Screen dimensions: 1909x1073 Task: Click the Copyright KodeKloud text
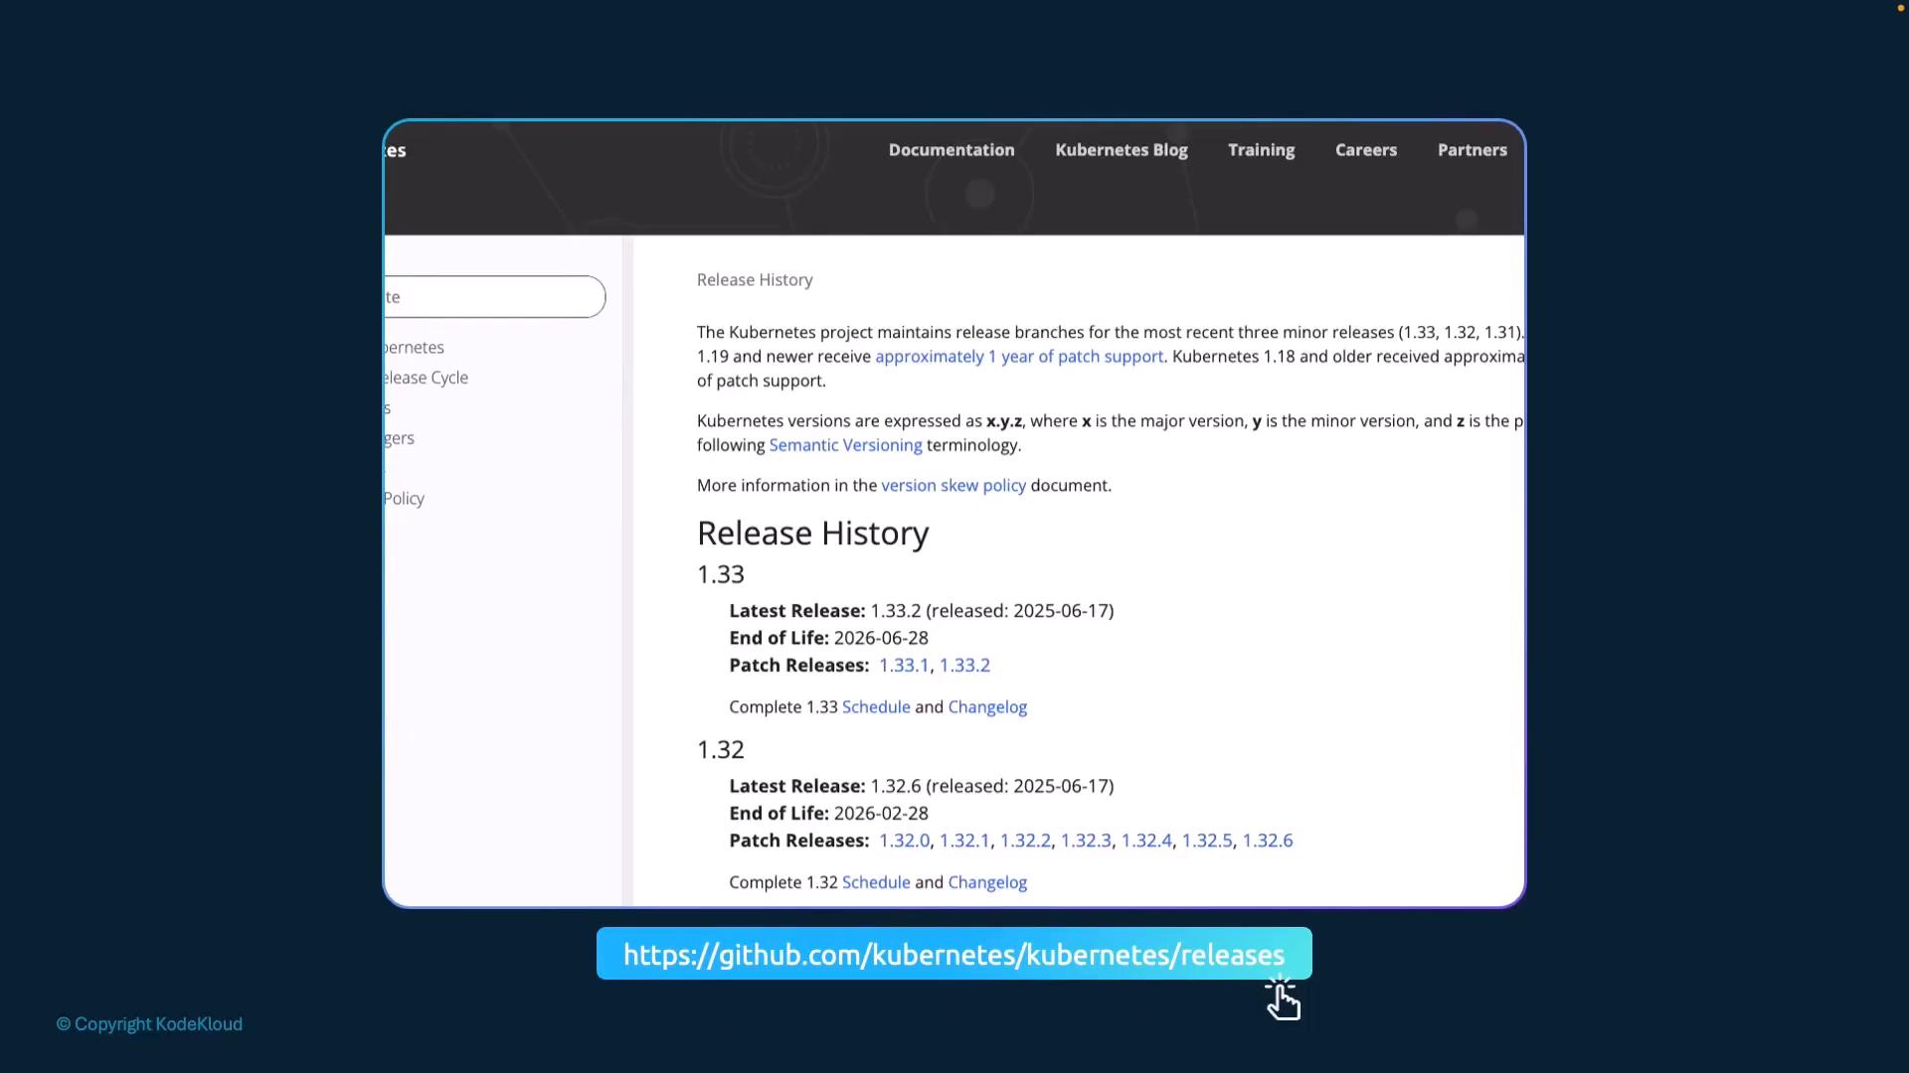(x=149, y=1024)
